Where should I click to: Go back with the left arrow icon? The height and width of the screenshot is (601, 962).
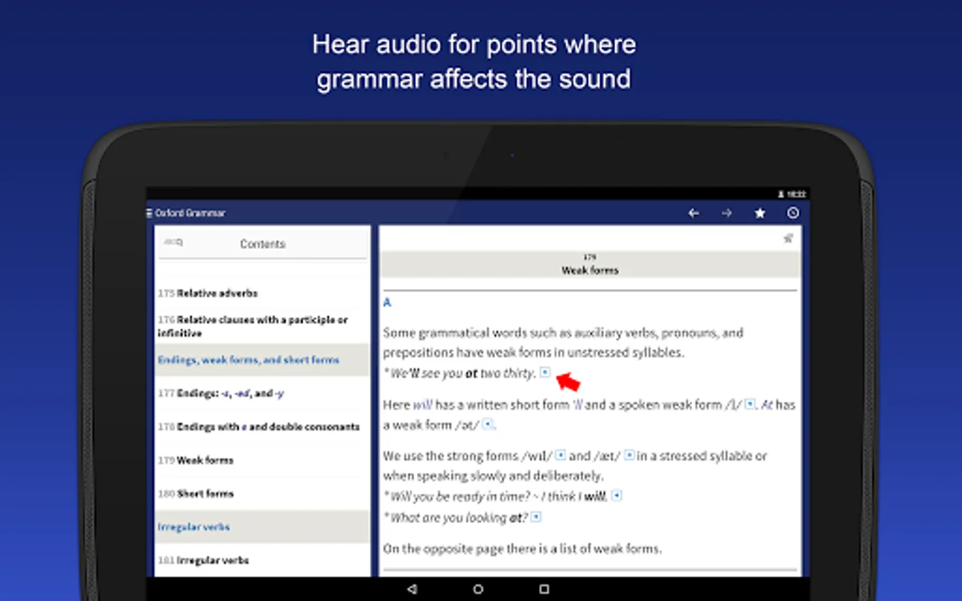click(693, 213)
